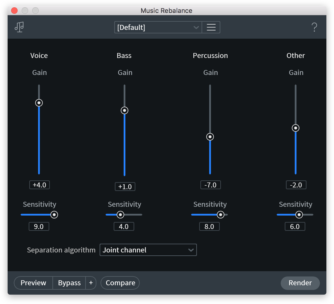Open the preset hamburger menu
The height and width of the screenshot is (304, 334).
coord(211,27)
